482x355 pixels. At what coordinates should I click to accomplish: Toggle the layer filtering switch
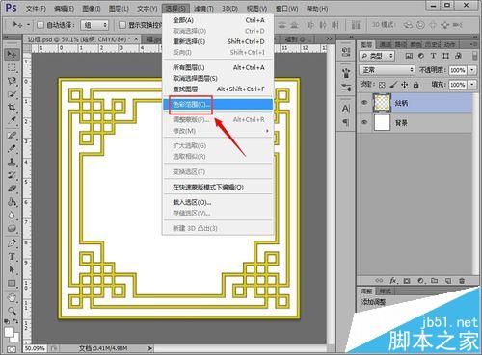coord(474,56)
